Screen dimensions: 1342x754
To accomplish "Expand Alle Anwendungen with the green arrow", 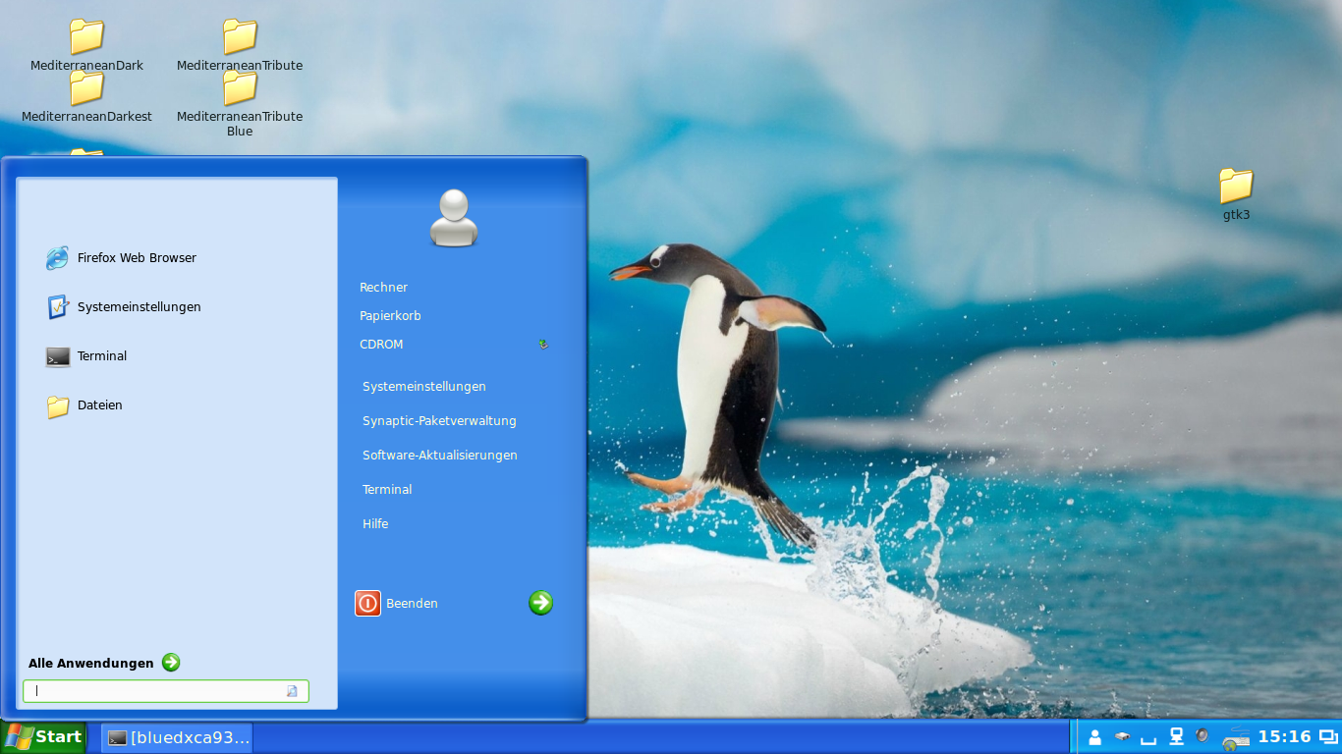I will click(171, 663).
